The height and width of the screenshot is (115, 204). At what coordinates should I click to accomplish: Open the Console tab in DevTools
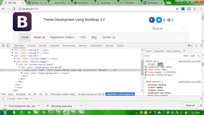pos(31,46)
